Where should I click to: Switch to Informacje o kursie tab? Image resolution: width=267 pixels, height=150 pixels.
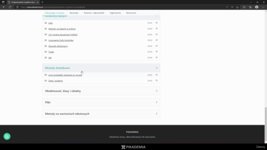coord(55,13)
